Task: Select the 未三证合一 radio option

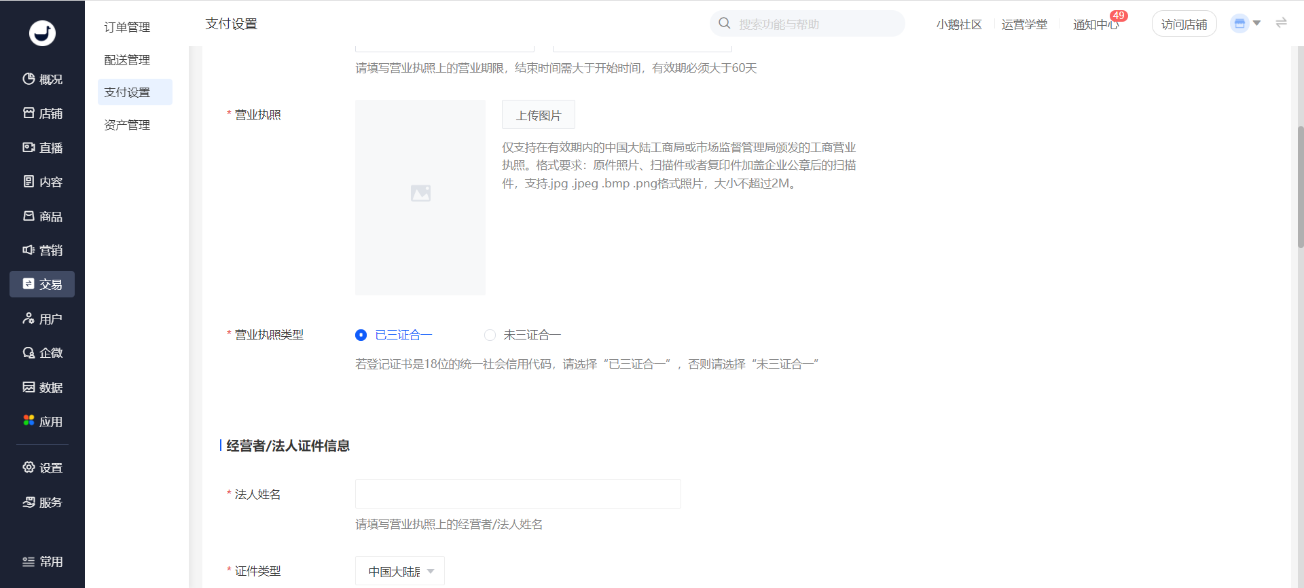Action: coord(490,335)
